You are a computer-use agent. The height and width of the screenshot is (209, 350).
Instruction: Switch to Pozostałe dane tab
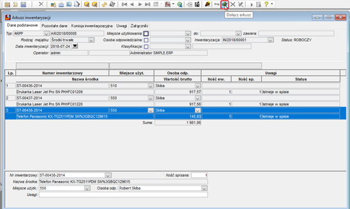(55, 26)
